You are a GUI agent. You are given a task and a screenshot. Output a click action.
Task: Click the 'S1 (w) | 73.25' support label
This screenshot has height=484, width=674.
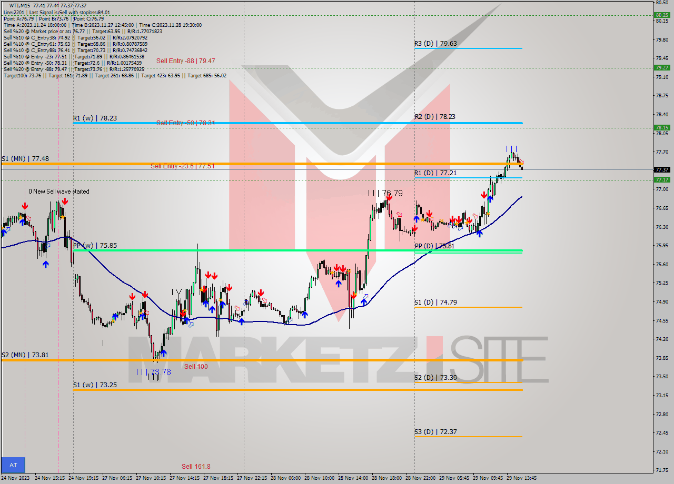(x=94, y=385)
